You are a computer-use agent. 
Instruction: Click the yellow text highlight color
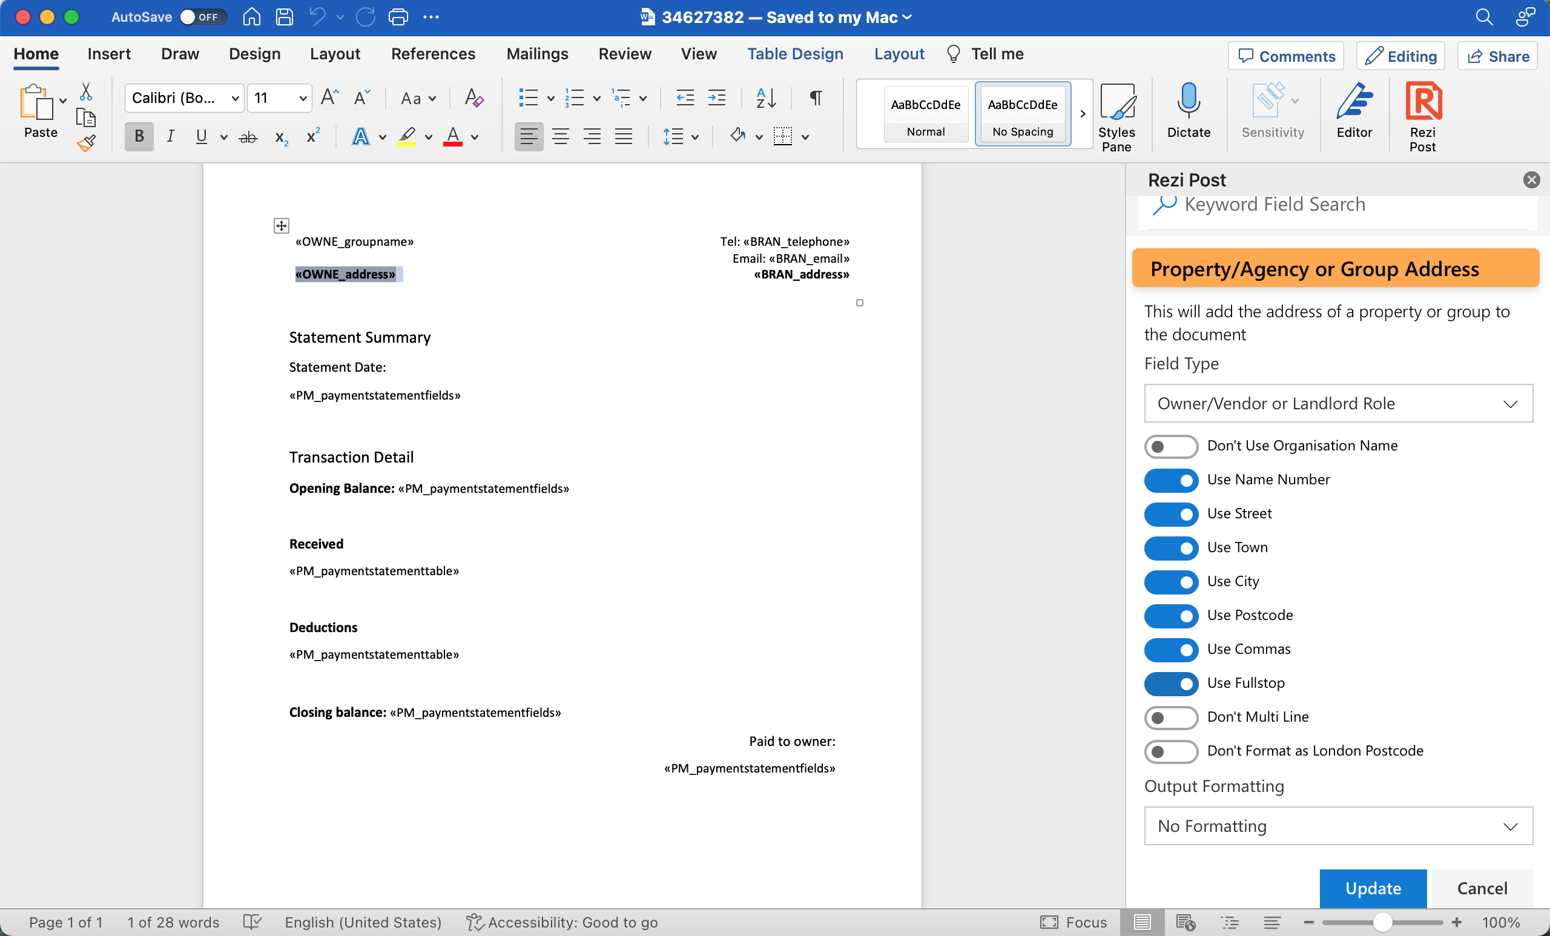coord(407,136)
